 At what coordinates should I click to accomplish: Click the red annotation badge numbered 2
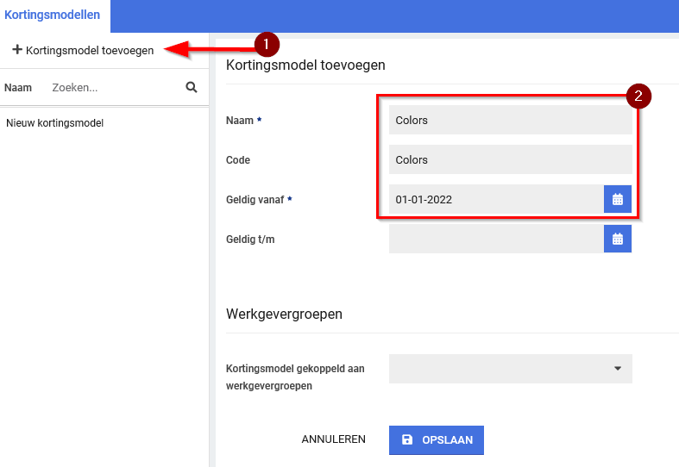click(638, 96)
